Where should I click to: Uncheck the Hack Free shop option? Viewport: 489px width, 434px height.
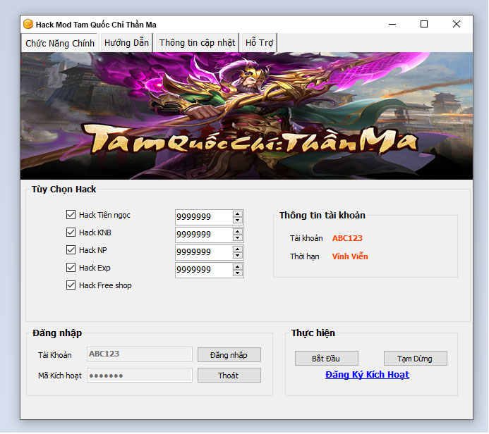[71, 285]
